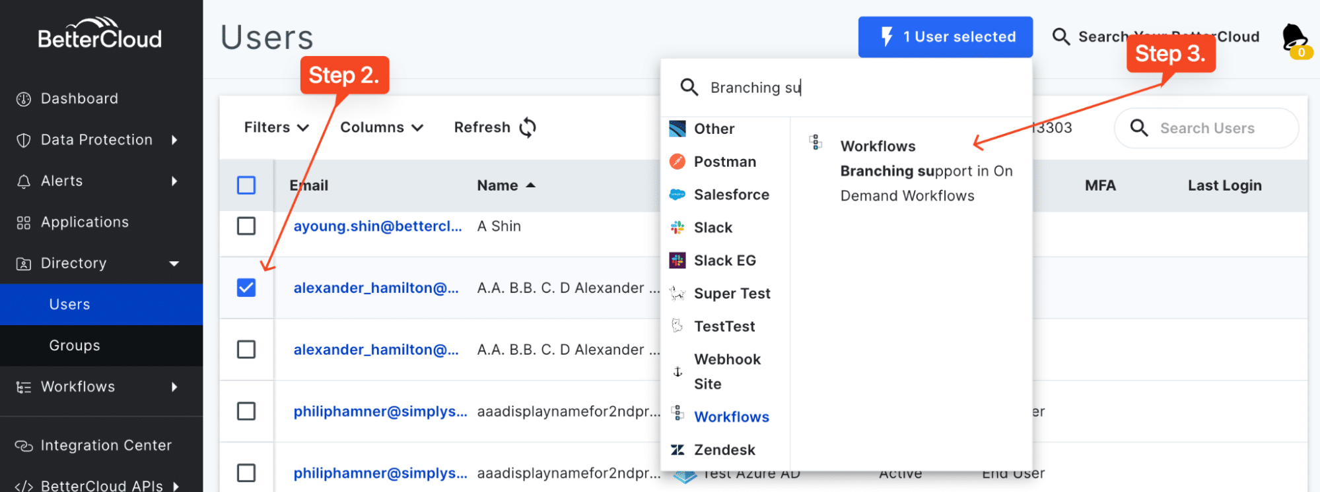Sort by Name column arrow
1320x492 pixels.
(530, 186)
